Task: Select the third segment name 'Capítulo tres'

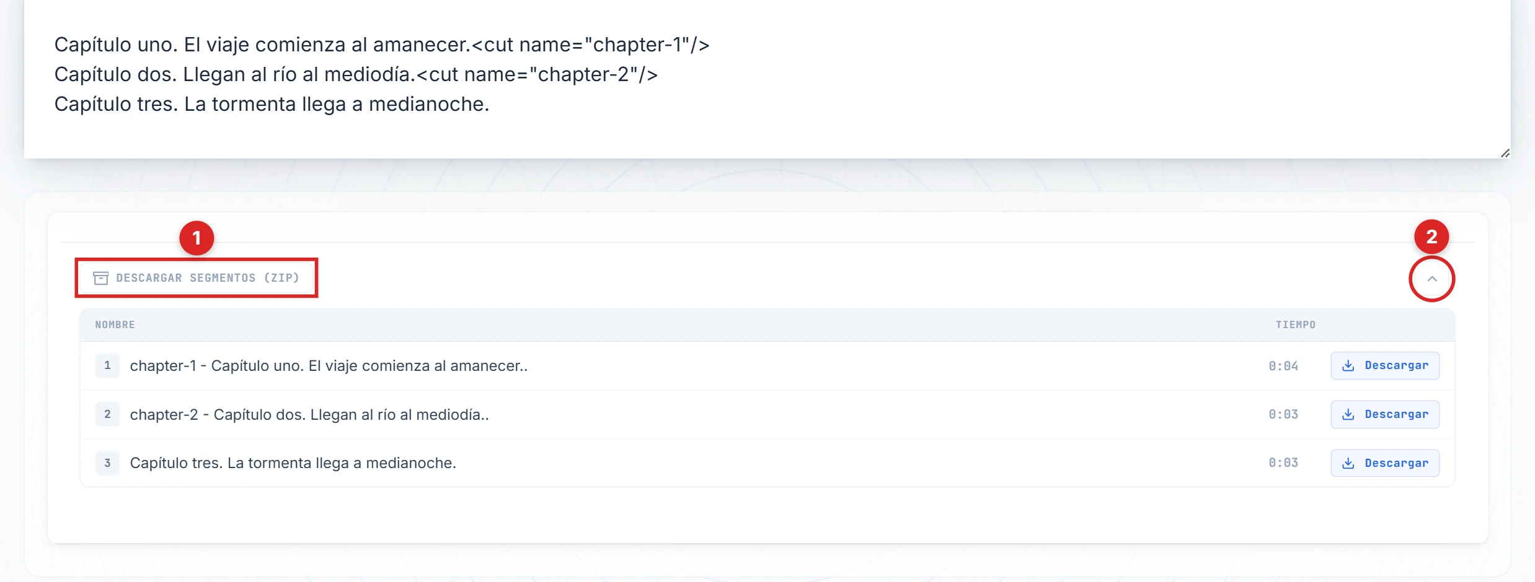Action: [293, 463]
